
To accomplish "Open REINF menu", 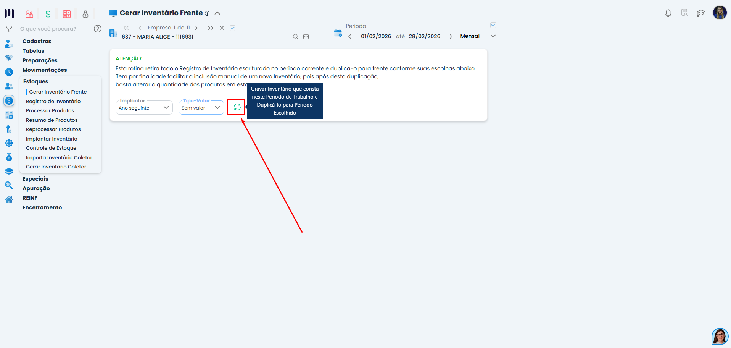I will click(30, 198).
